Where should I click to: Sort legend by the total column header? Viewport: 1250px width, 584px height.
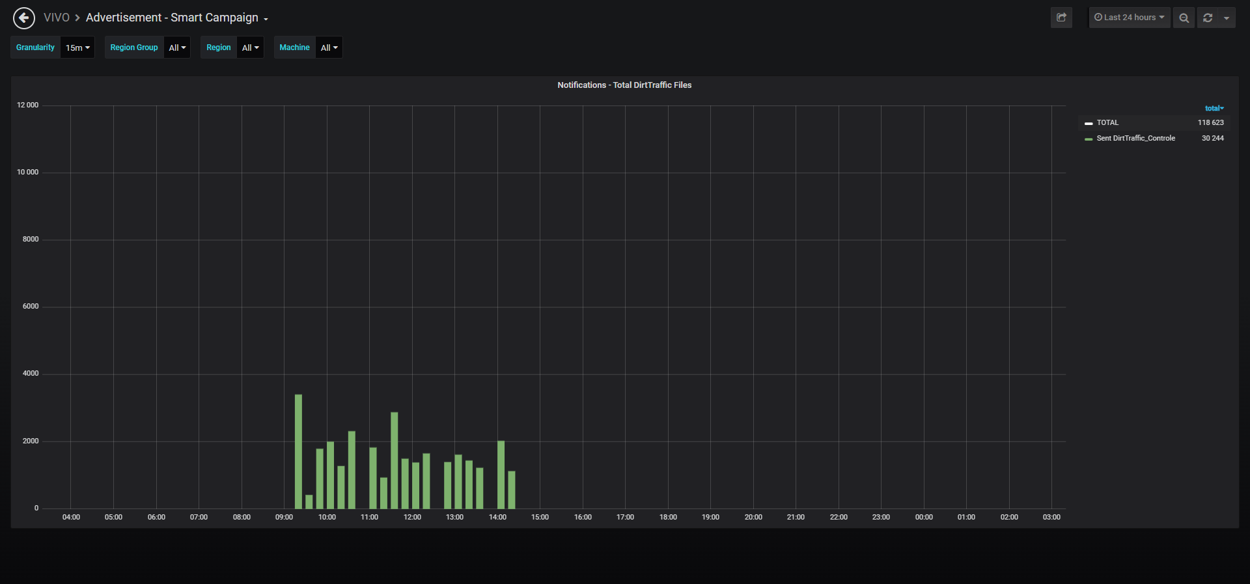click(1214, 108)
